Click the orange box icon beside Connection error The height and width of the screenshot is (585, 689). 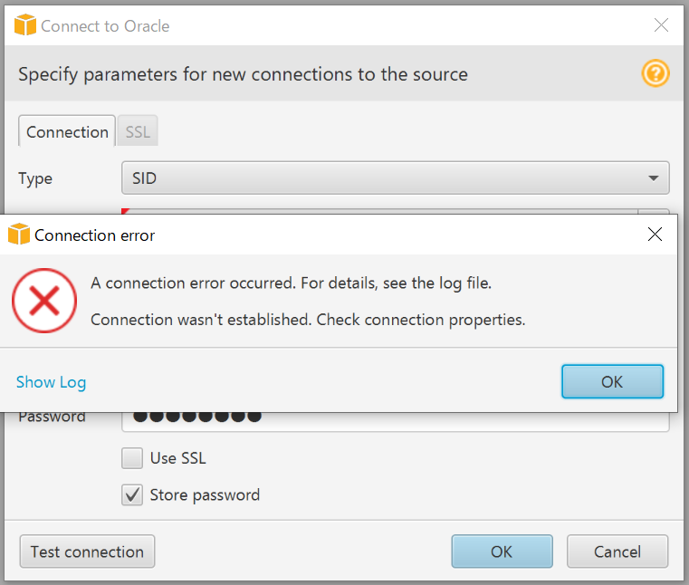19,235
